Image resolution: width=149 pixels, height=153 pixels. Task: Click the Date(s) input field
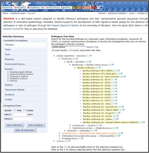tap(23, 119)
